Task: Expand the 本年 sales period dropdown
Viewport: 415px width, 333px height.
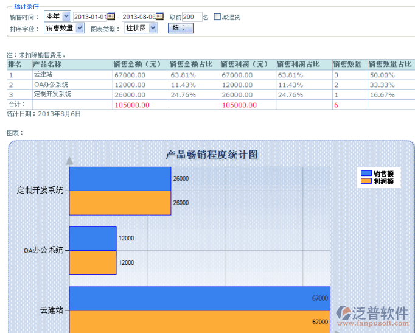Action: point(57,16)
